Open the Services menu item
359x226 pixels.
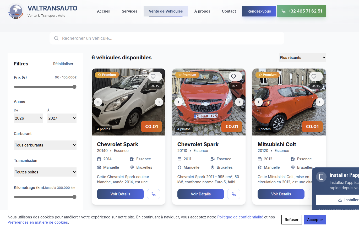[x=129, y=11]
